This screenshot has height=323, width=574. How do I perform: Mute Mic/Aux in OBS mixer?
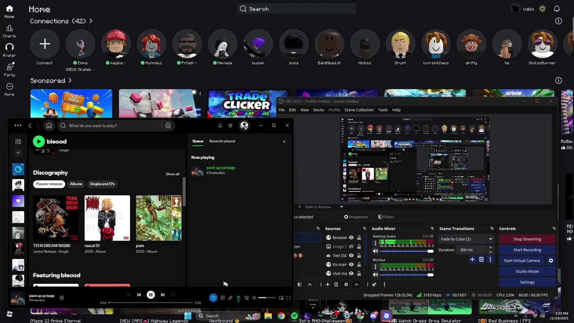pos(375,275)
